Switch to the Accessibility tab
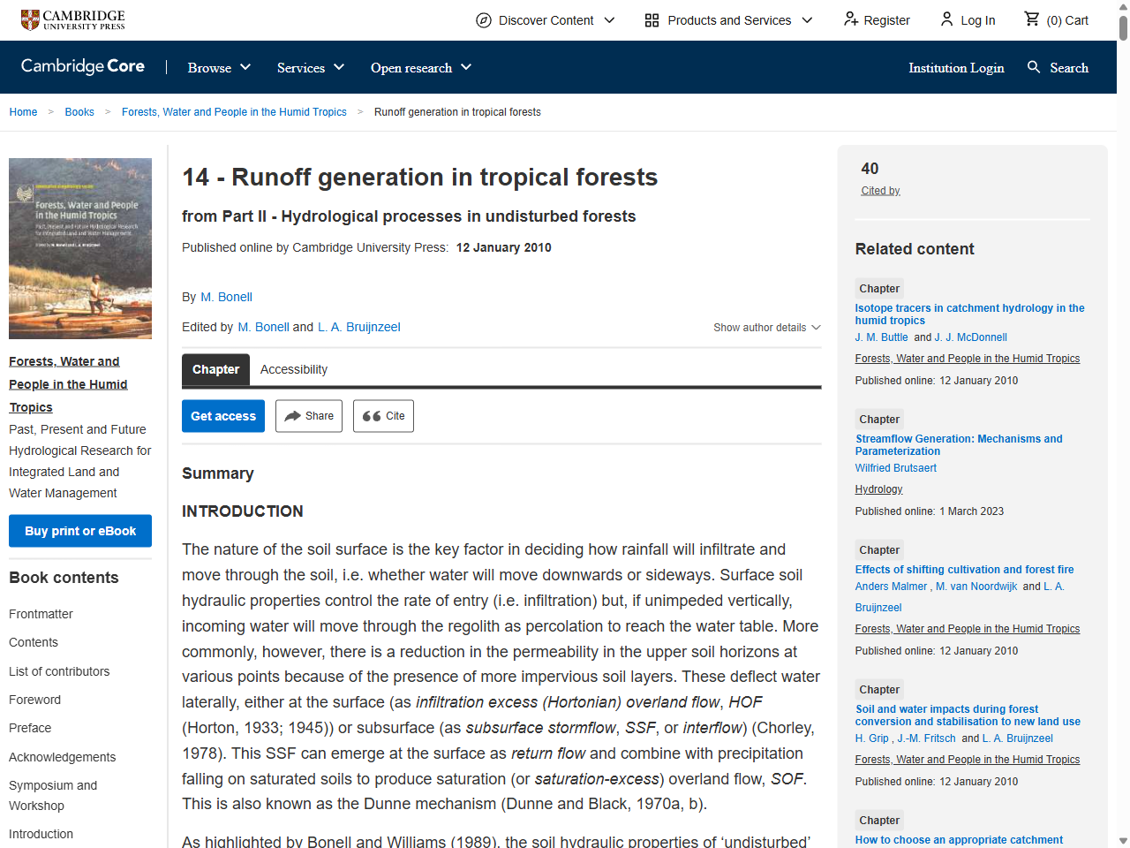The image size is (1130, 848). coord(294,369)
